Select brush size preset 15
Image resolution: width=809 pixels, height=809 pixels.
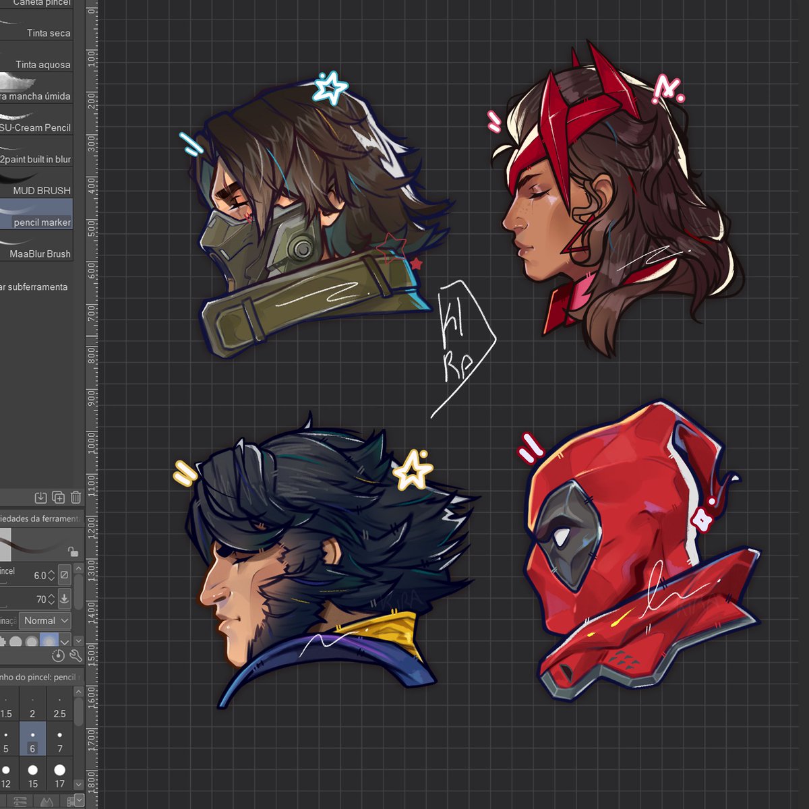point(32,774)
